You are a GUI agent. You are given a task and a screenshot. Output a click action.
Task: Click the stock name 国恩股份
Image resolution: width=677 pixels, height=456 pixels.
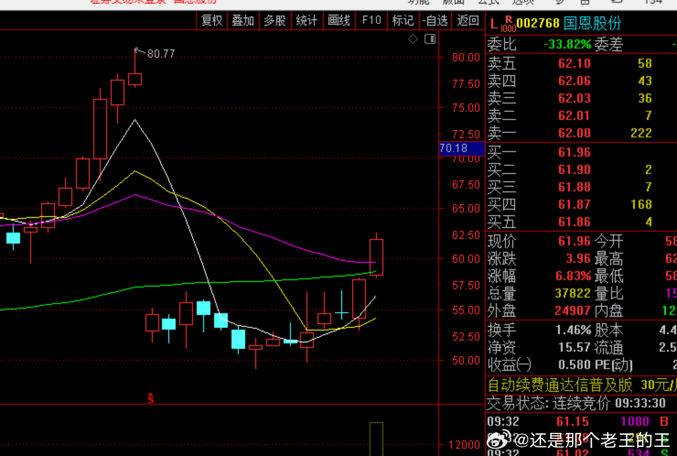592,23
